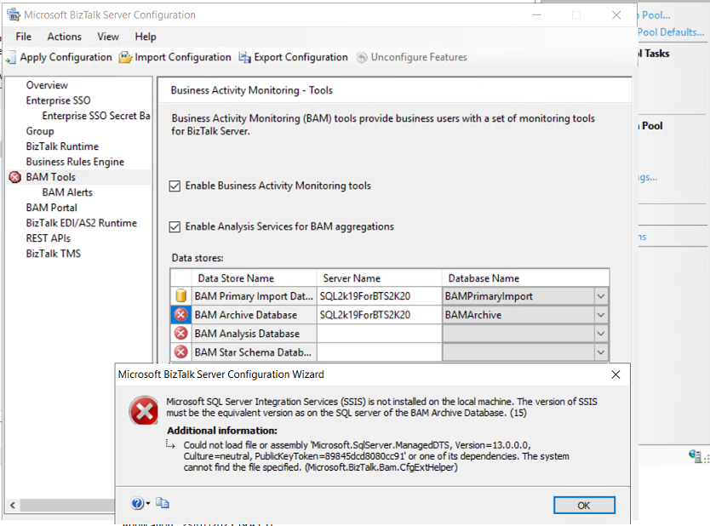The width and height of the screenshot is (710, 526).
Task: Open the View menu
Action: tap(108, 37)
